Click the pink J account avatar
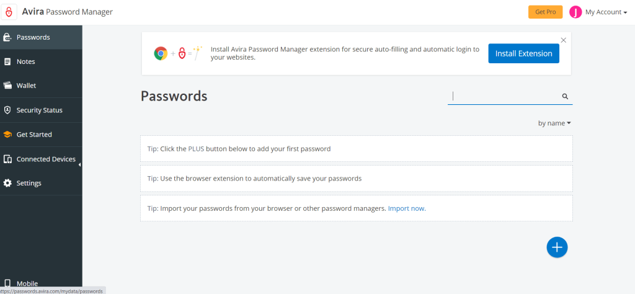Image resolution: width=635 pixels, height=294 pixels. tap(575, 12)
